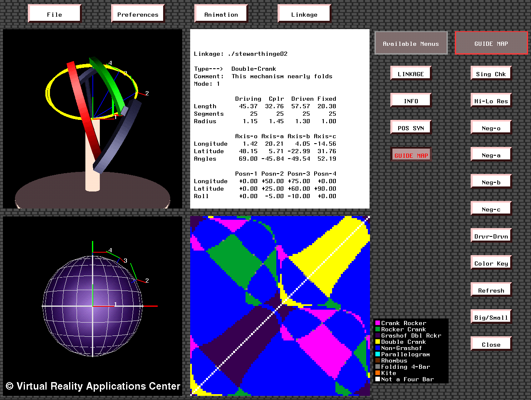This screenshot has height=400, width=531.
Task: Click the GUIDE MAP panel header
Action: coord(491,43)
